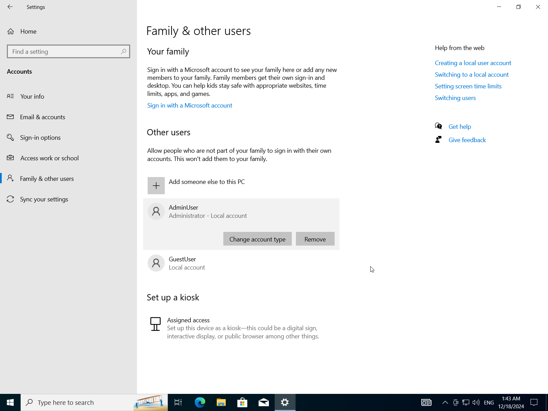Open the notification center icon
Screen dimensions: 548x411
534,402
